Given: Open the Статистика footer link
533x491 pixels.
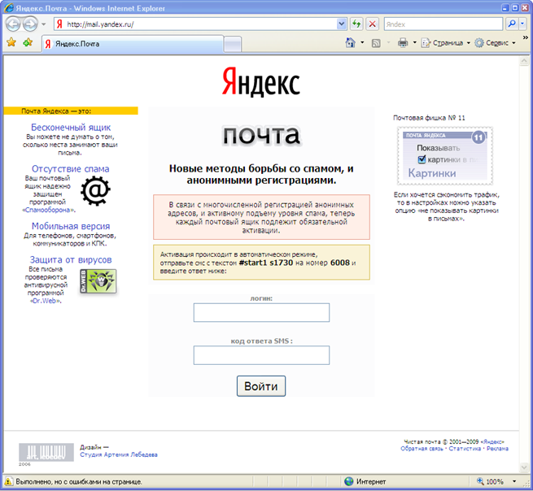Looking at the screenshot, I should click(x=465, y=449).
